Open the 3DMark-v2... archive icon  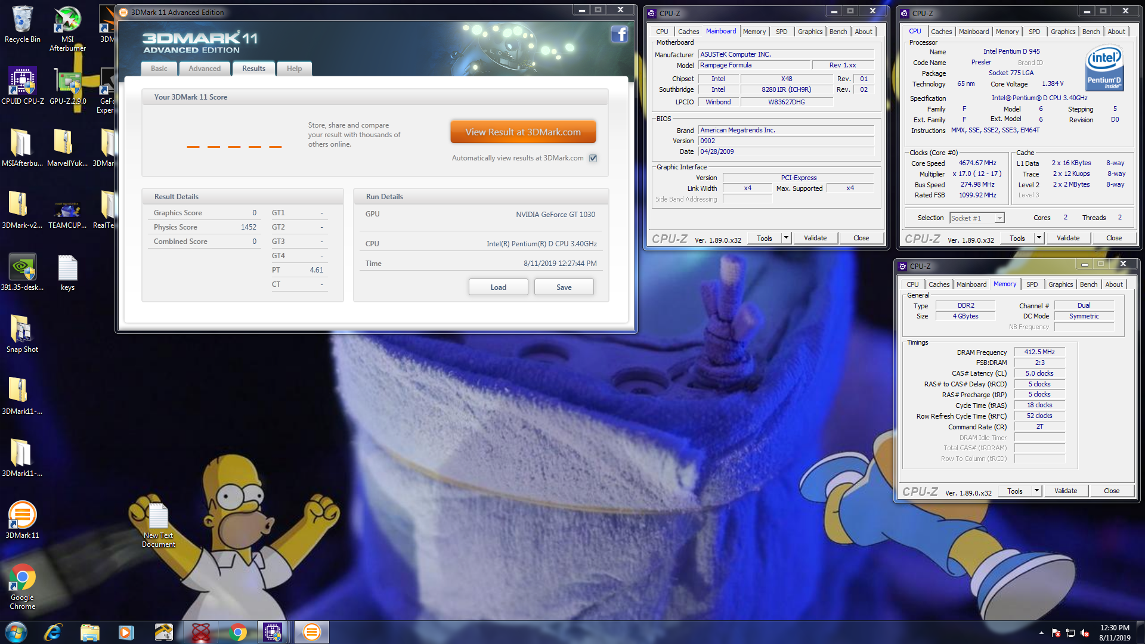click(22, 210)
